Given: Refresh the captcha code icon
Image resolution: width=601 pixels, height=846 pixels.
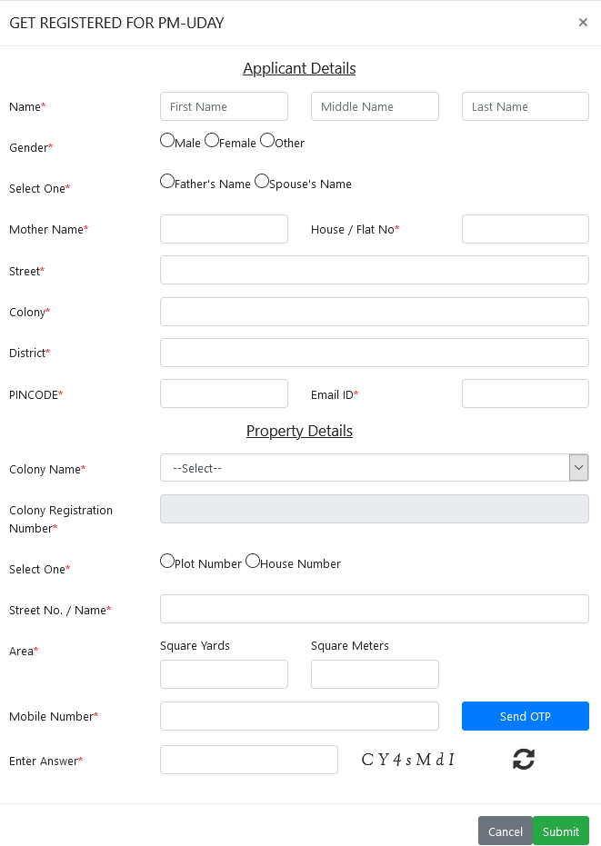Looking at the screenshot, I should coord(523,760).
